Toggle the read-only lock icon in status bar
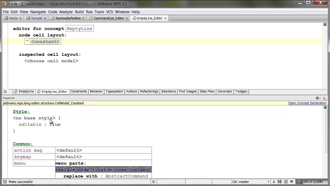 coord(274,182)
